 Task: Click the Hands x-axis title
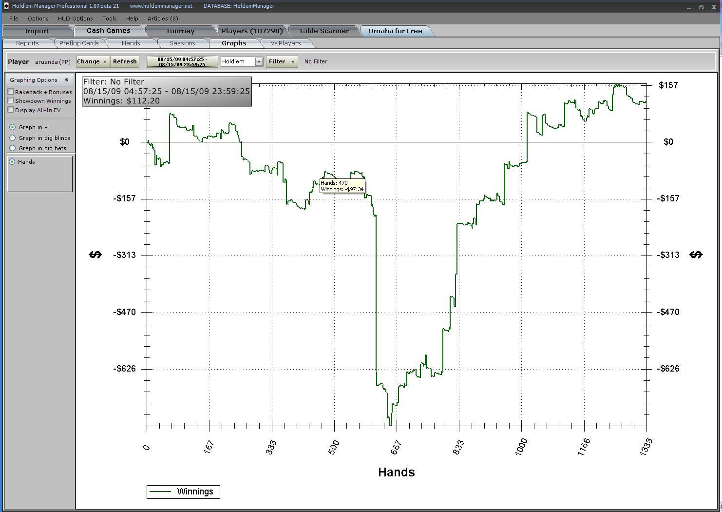coord(397,472)
